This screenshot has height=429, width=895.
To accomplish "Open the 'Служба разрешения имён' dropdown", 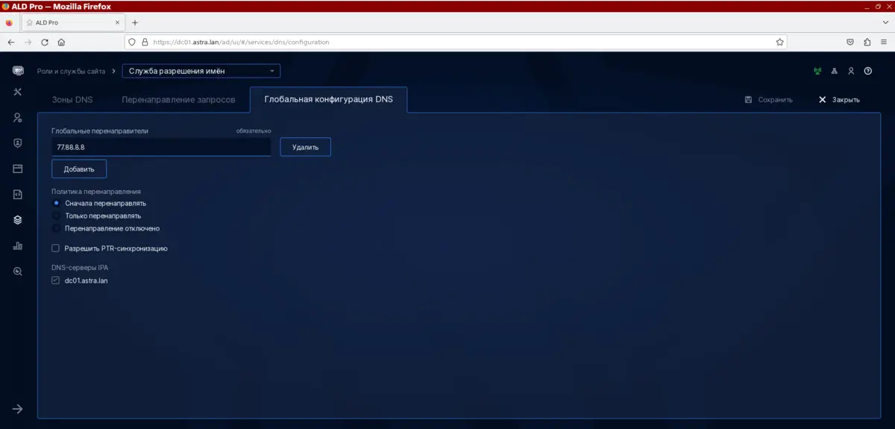I will 201,72.
